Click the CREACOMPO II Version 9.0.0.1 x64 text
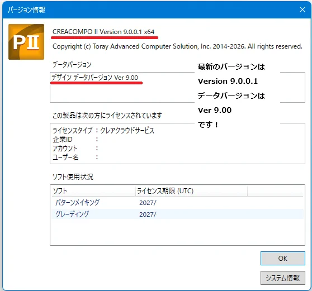The image size is (312, 291). pos(103,32)
